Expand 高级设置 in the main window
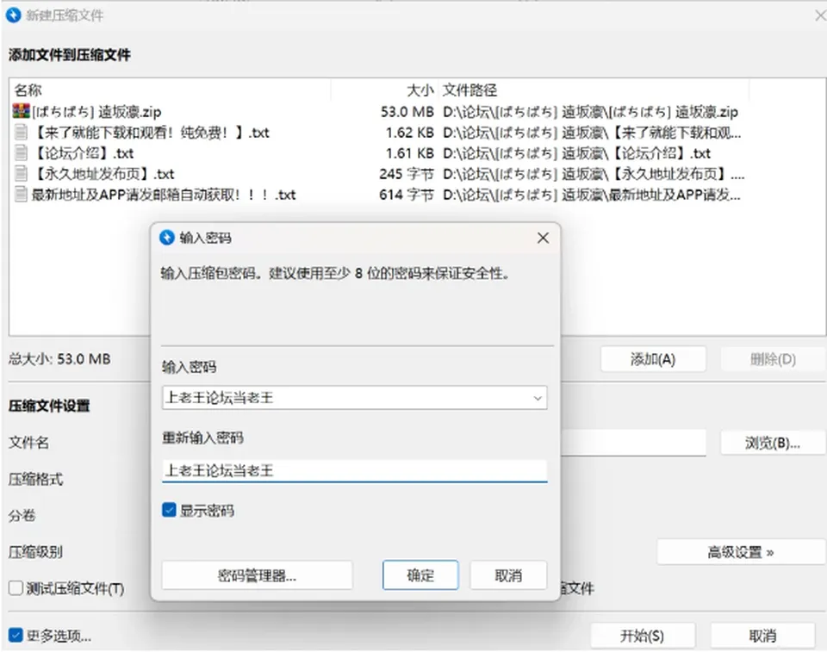Image resolution: width=827 pixels, height=652 pixels. (741, 552)
